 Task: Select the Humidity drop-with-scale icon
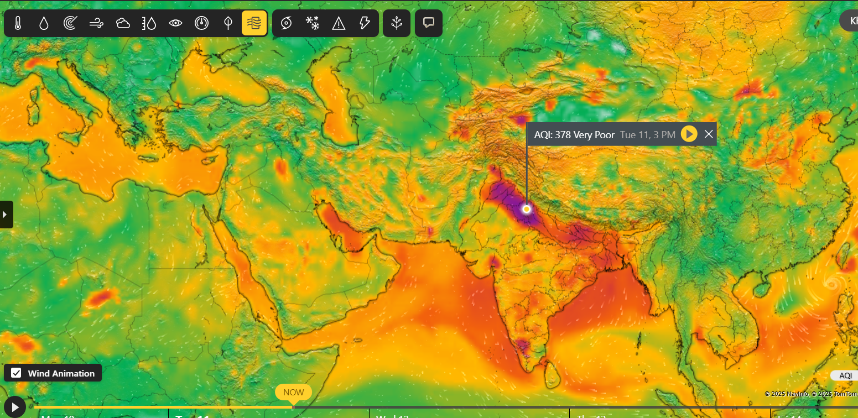coord(149,23)
